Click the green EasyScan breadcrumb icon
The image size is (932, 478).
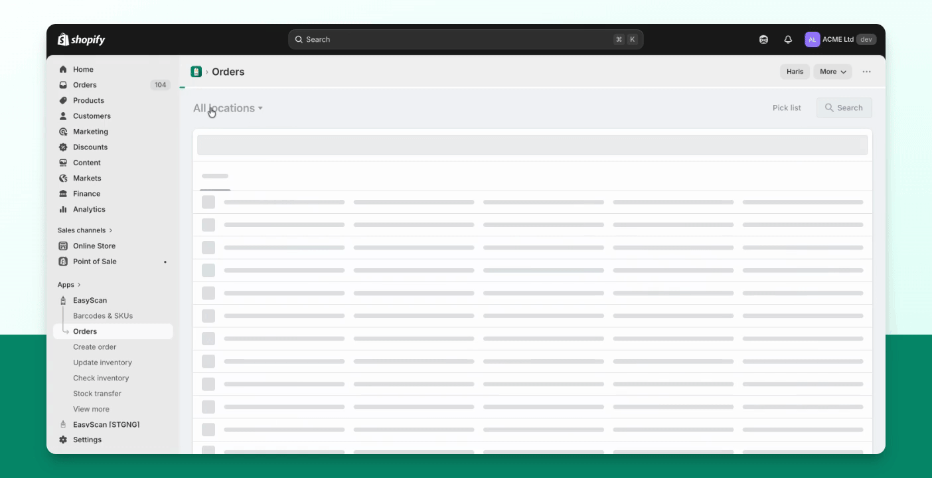point(196,72)
